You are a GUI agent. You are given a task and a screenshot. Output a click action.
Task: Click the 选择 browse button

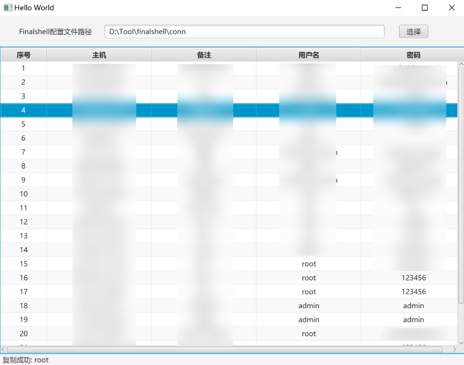pyautogui.click(x=413, y=31)
